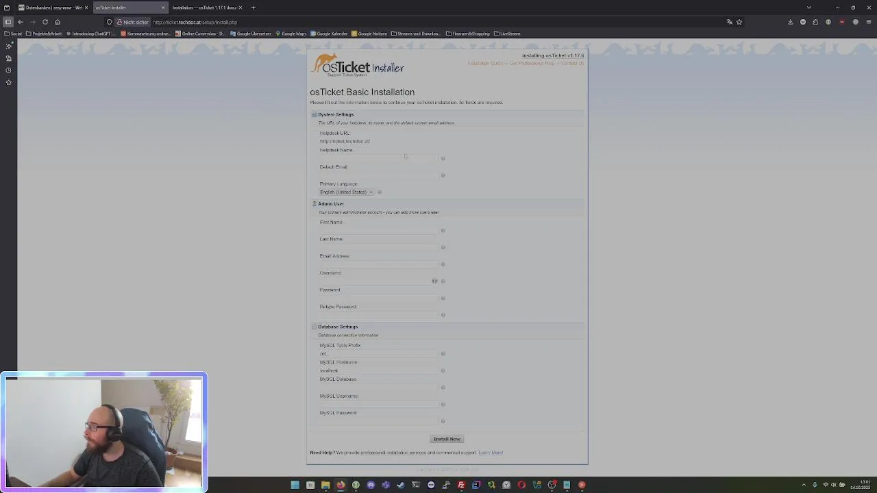The width and height of the screenshot is (877, 493).
Task: Click into the Last Name field
Action: tap(378, 247)
